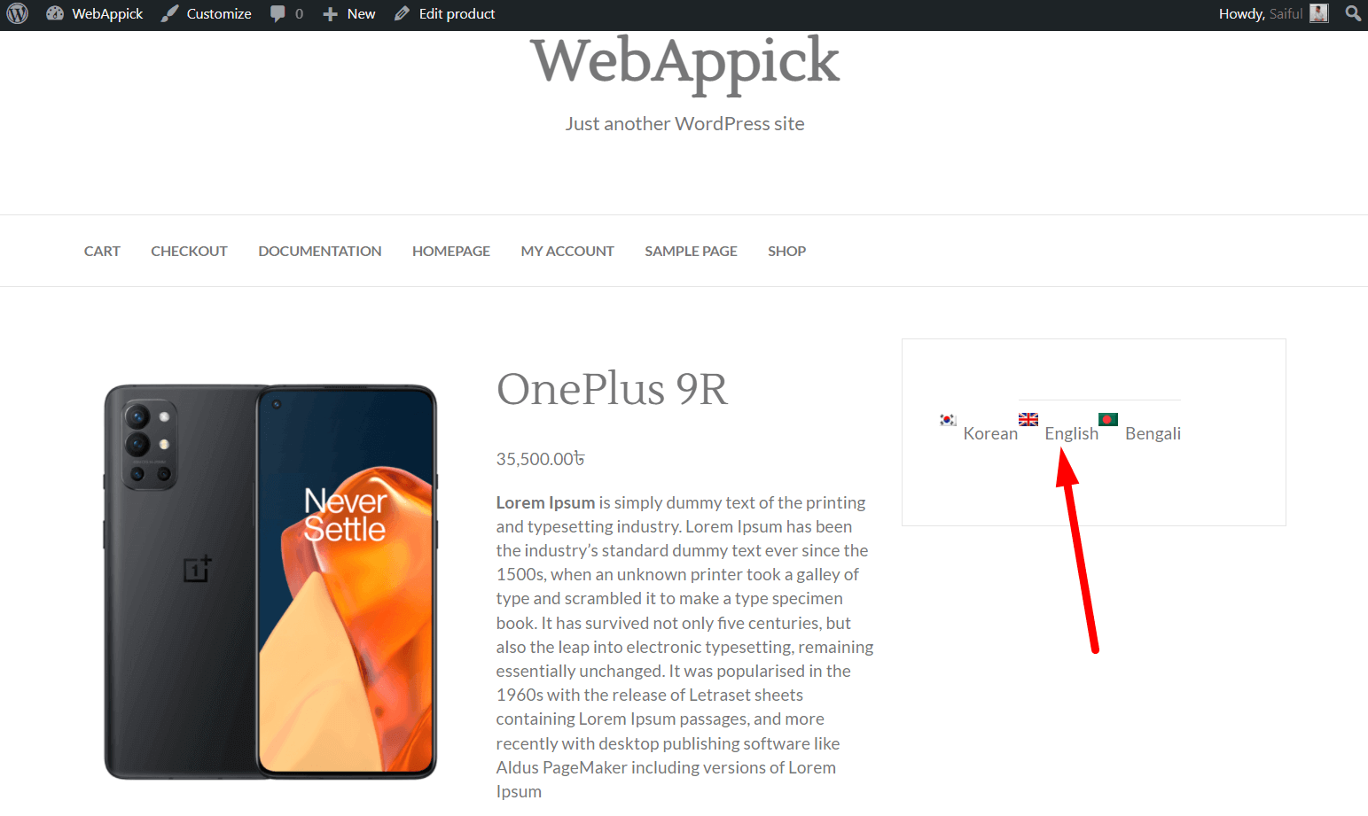Switch language to Bengali
Image resolution: width=1368 pixels, height=816 pixels.
point(1153,433)
